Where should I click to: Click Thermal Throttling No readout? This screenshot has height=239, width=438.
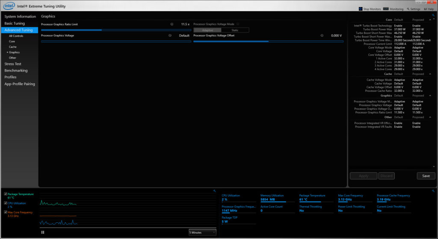[x=317, y=209]
